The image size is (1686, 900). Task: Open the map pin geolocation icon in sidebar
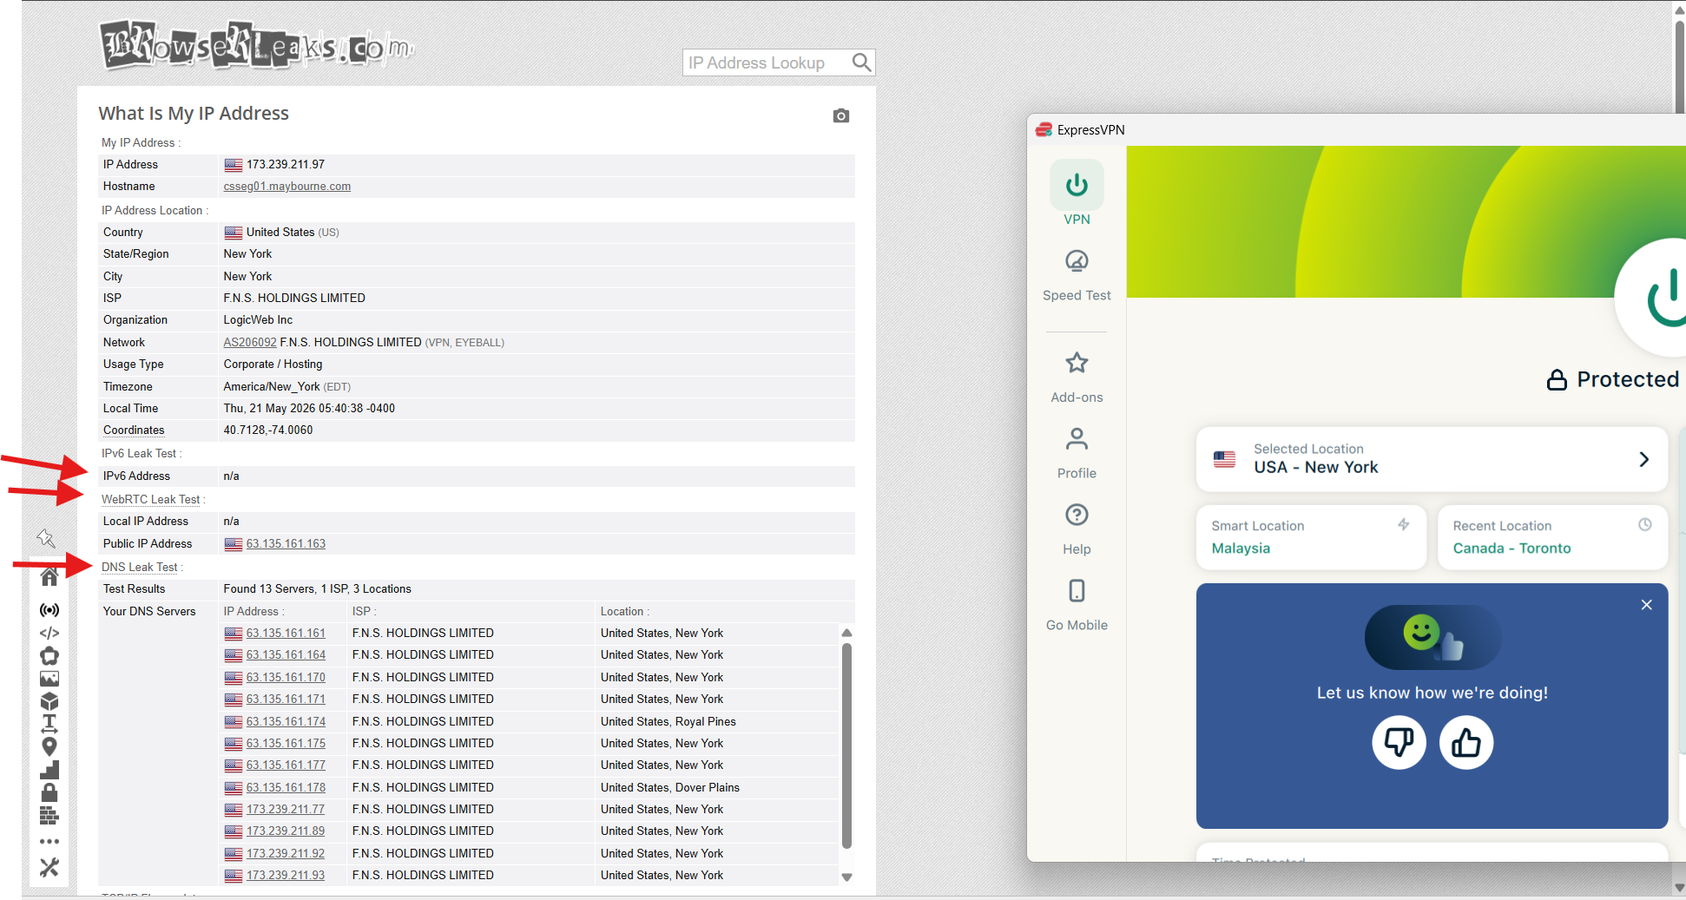coord(49,746)
